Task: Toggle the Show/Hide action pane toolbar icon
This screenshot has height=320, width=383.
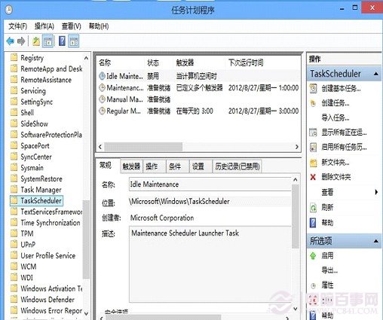Action: 74,41
